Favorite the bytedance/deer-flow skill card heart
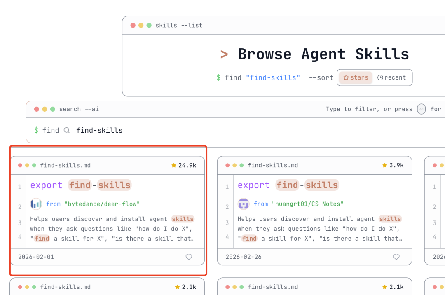445x295 pixels. click(x=189, y=257)
